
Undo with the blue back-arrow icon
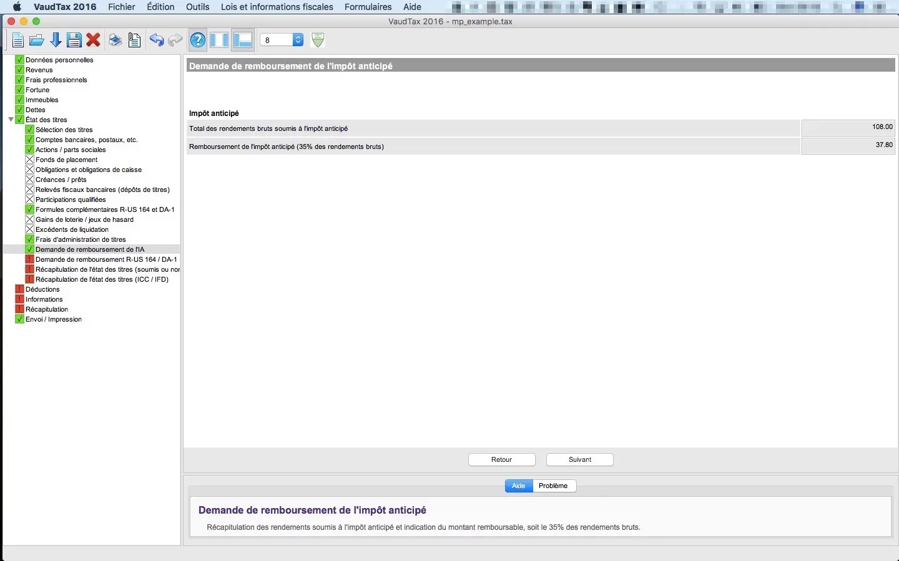pyautogui.click(x=157, y=41)
